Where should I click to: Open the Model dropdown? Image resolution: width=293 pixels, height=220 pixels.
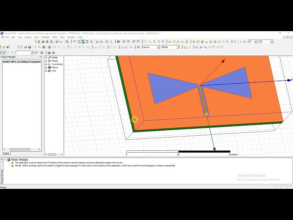pos(178,47)
